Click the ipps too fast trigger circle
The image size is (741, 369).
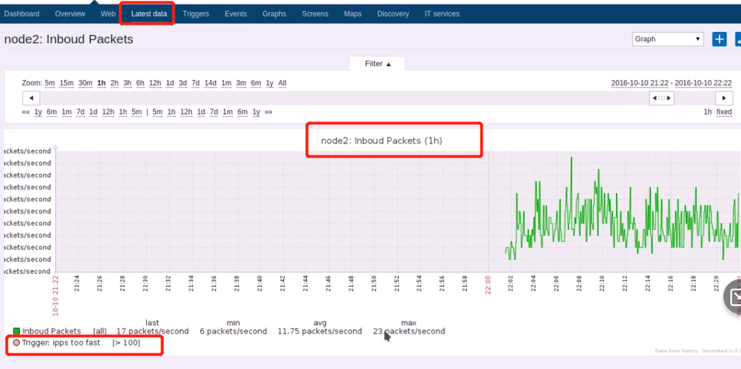[x=16, y=343]
